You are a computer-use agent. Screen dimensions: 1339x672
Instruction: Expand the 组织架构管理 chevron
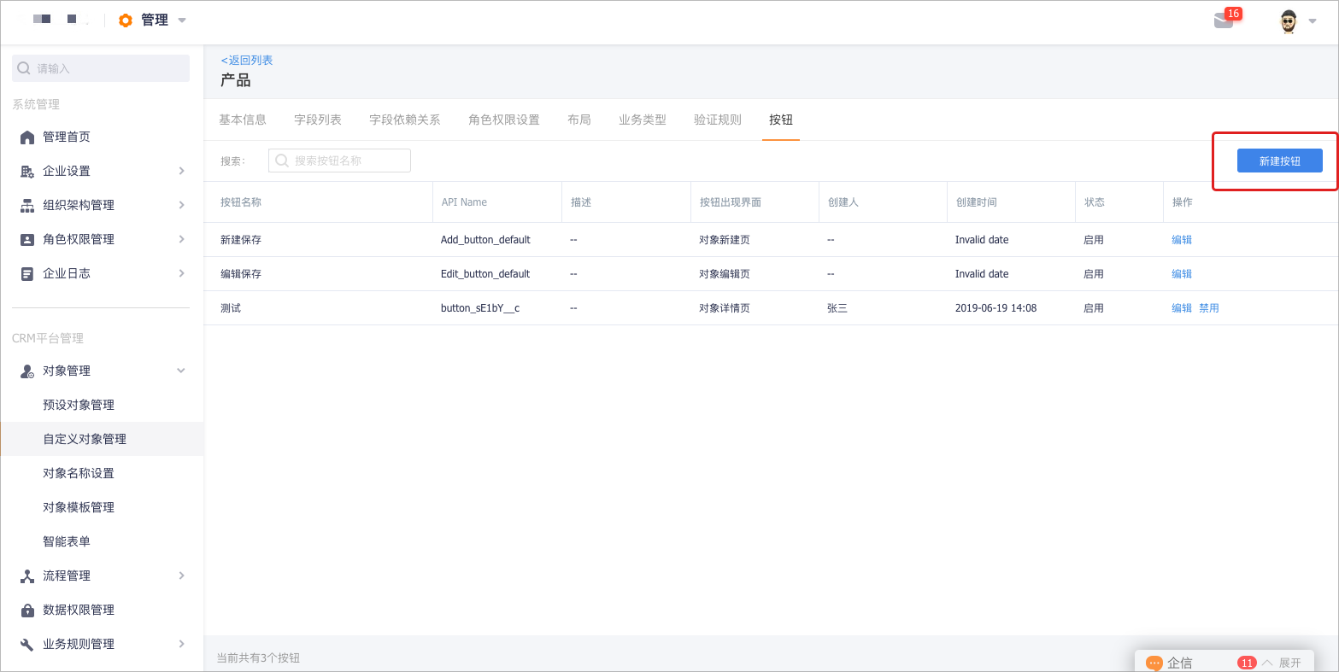[x=181, y=205]
